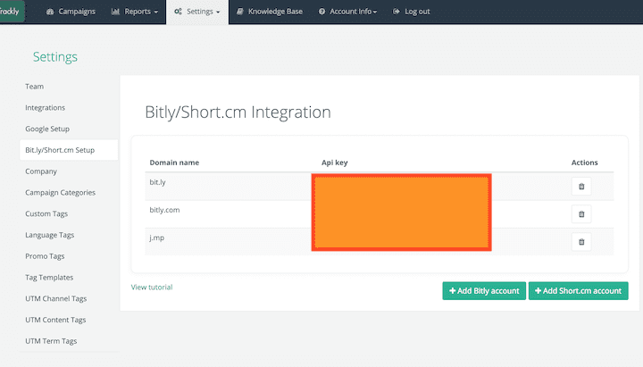
Task: Delete the bitly.com domain entry
Action: (x=581, y=214)
